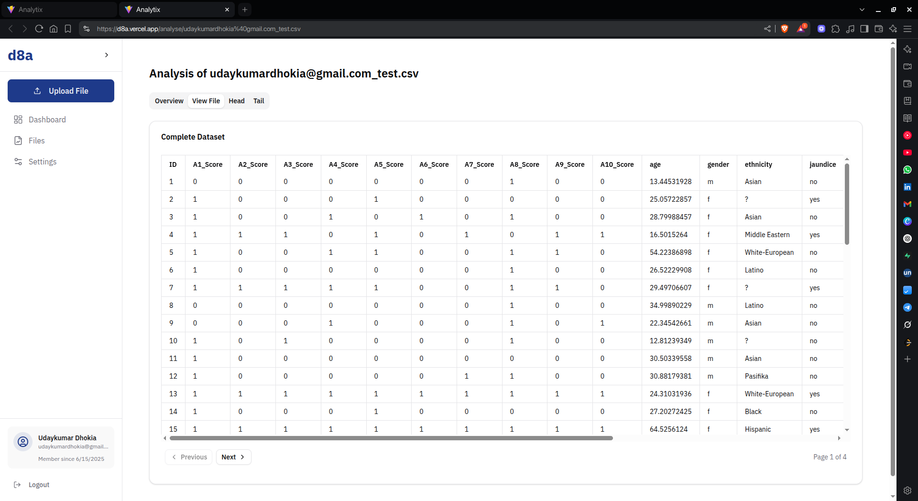The image size is (918, 501).
Task: Click the table's vertical scrollbar thumb
Action: [x=847, y=204]
